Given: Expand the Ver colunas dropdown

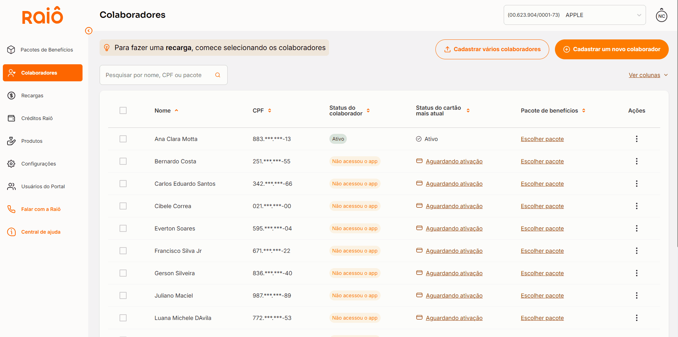Looking at the screenshot, I should [x=648, y=75].
